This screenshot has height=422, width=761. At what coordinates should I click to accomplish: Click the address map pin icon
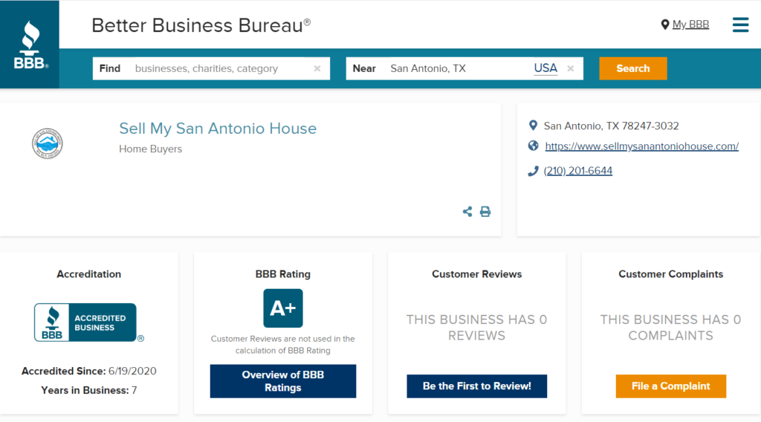533,126
